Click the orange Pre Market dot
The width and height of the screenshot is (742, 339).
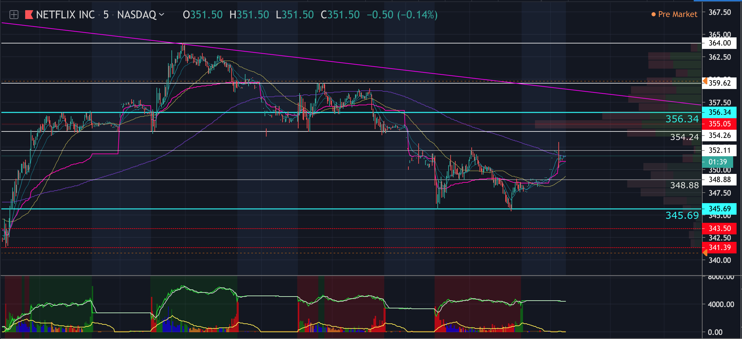click(x=654, y=14)
